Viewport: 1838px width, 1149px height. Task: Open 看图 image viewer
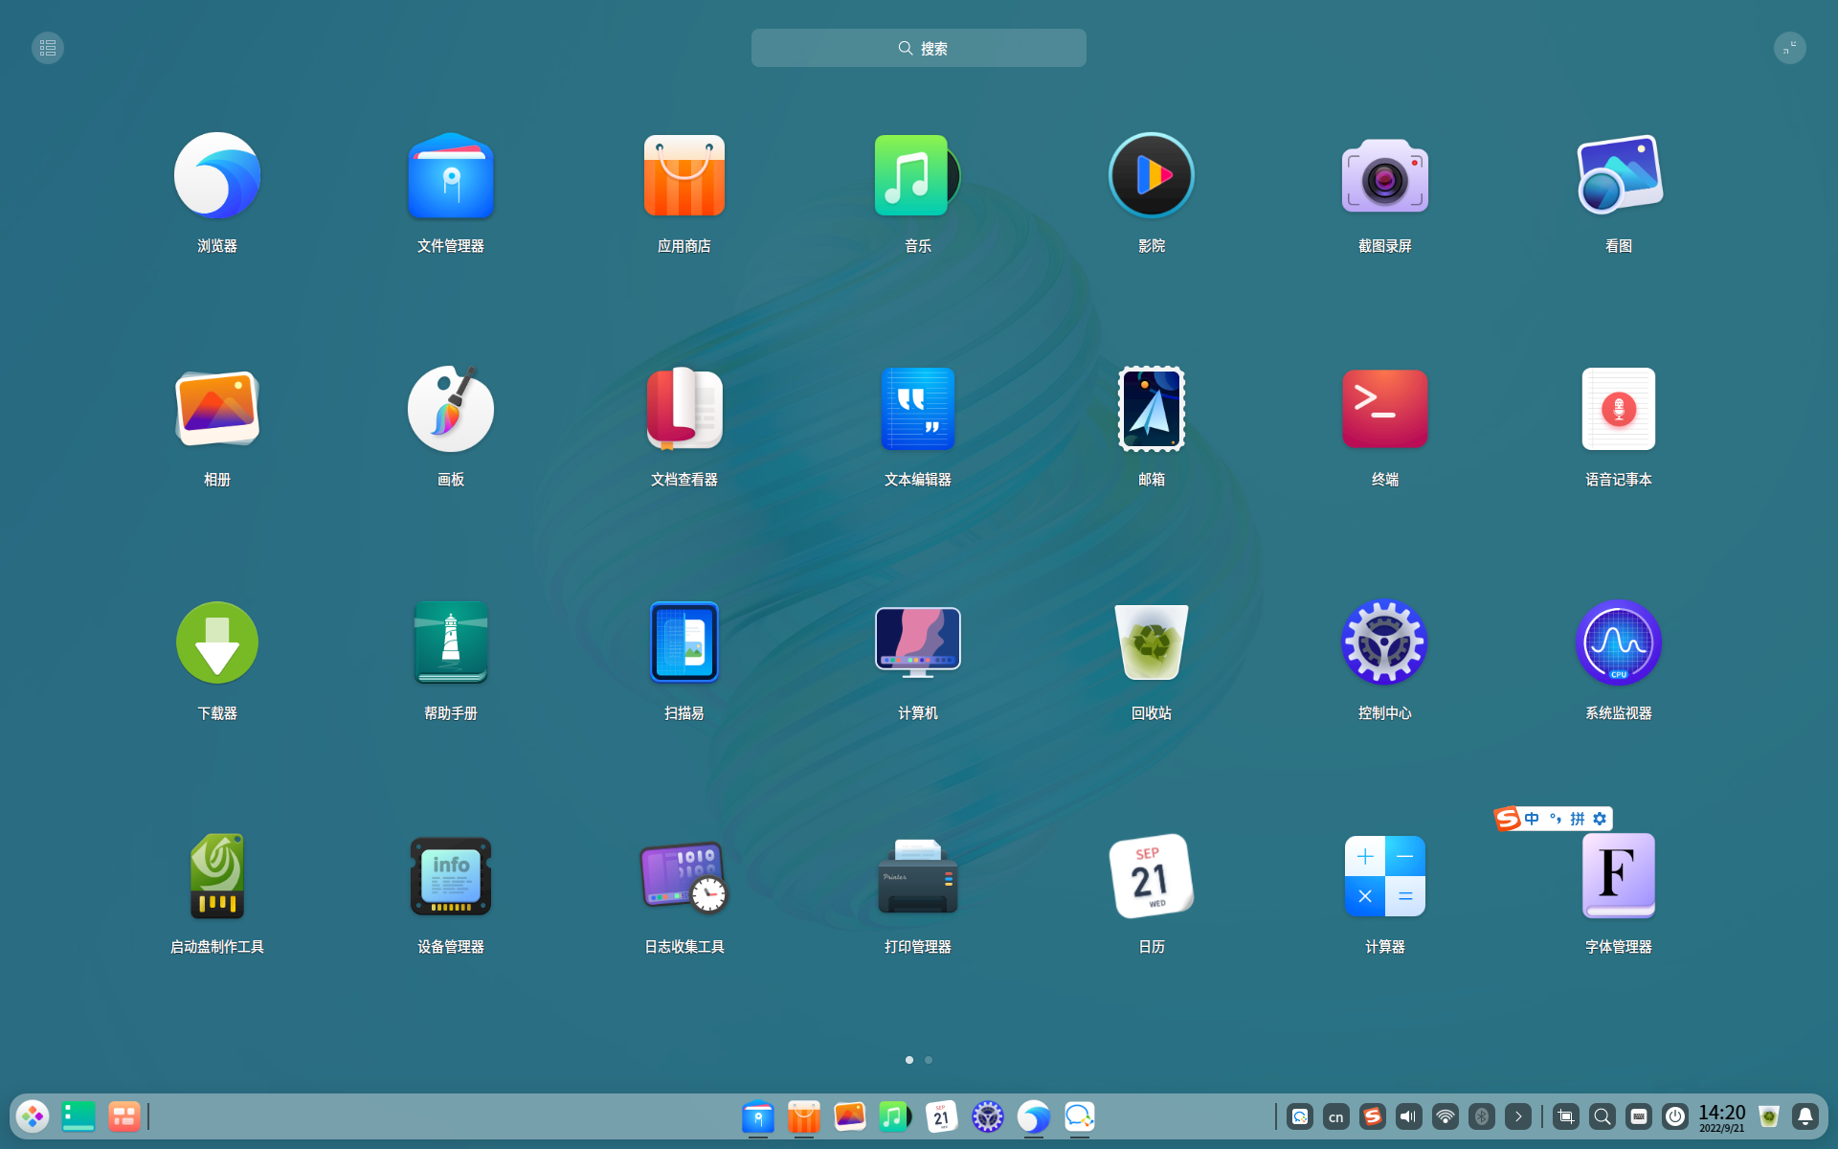tap(1619, 175)
